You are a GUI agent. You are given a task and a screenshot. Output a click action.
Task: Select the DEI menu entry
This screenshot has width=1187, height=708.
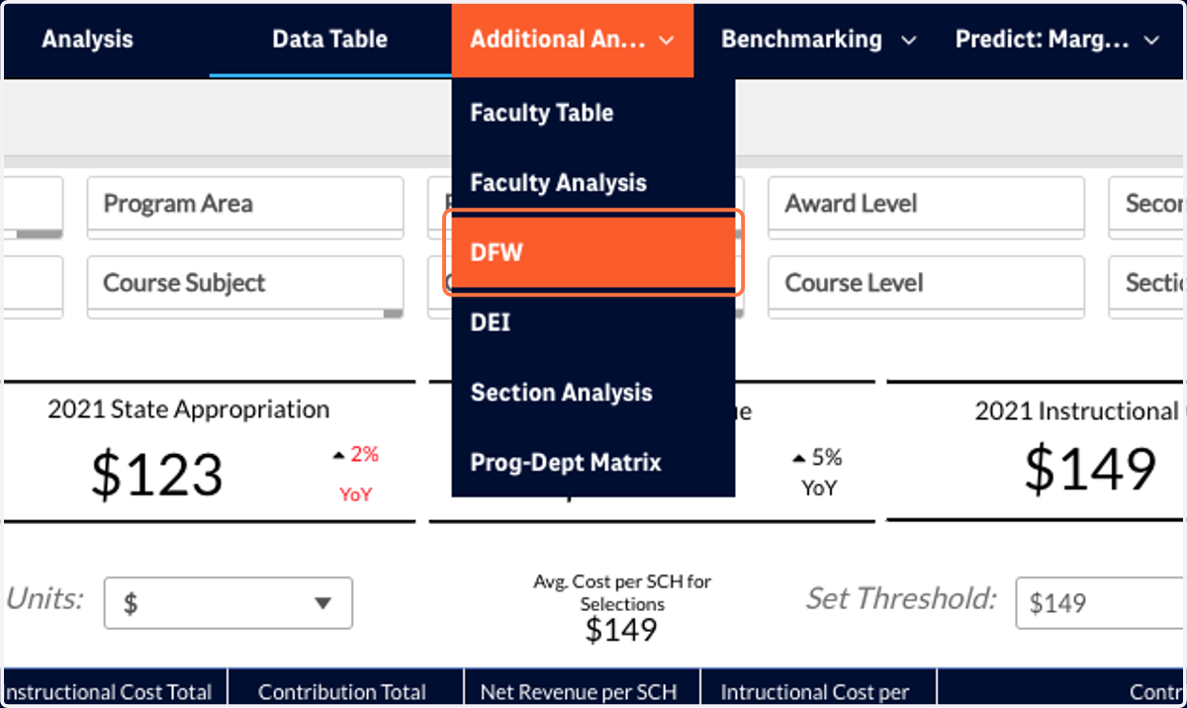point(593,322)
